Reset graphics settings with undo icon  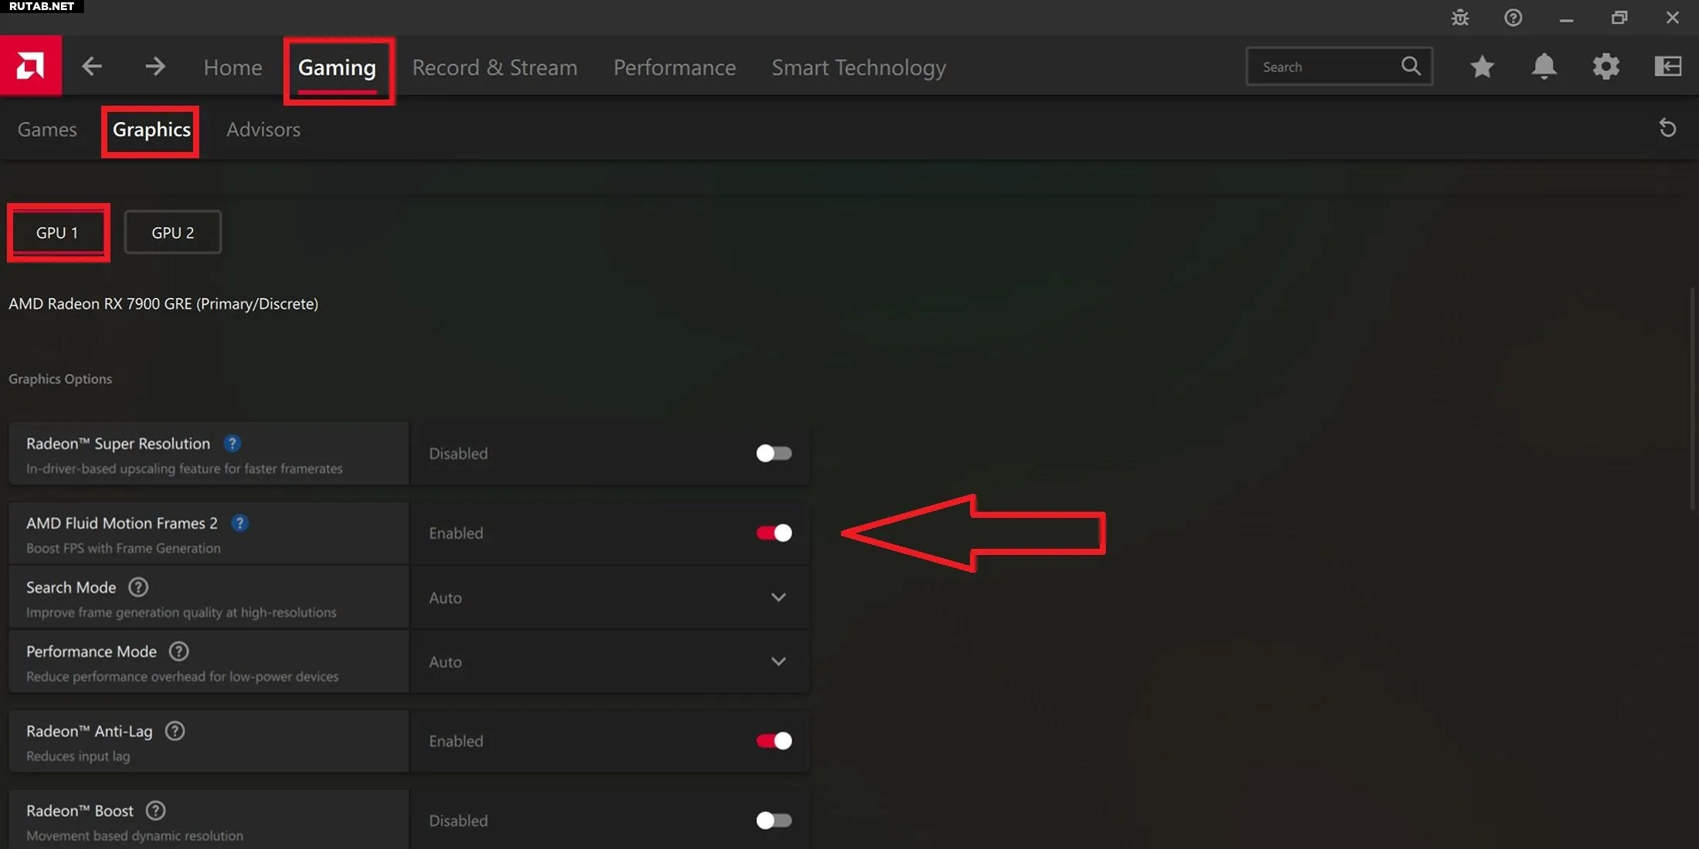1667,128
